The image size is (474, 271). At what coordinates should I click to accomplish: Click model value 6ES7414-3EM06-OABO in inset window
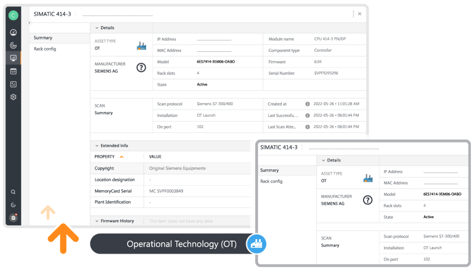coord(442,194)
